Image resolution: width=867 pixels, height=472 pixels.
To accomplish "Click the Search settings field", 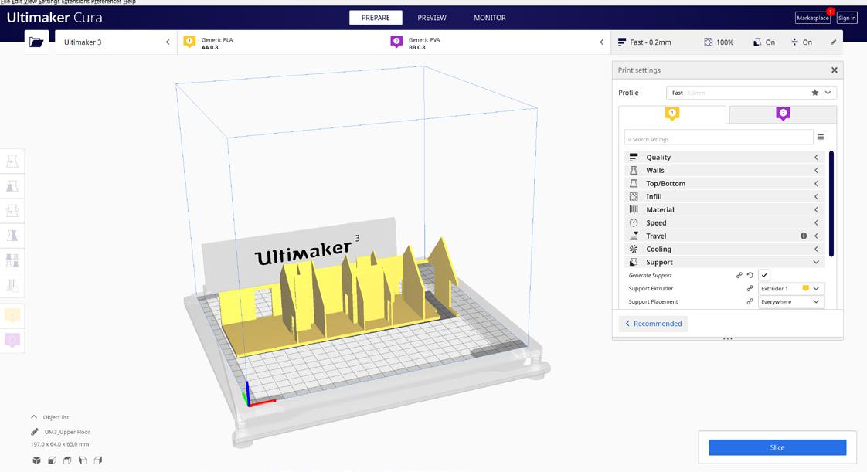I will click(719, 138).
